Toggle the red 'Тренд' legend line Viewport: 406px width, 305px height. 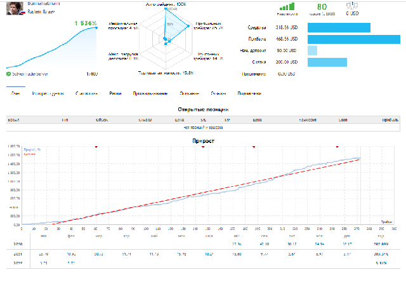pos(30,154)
